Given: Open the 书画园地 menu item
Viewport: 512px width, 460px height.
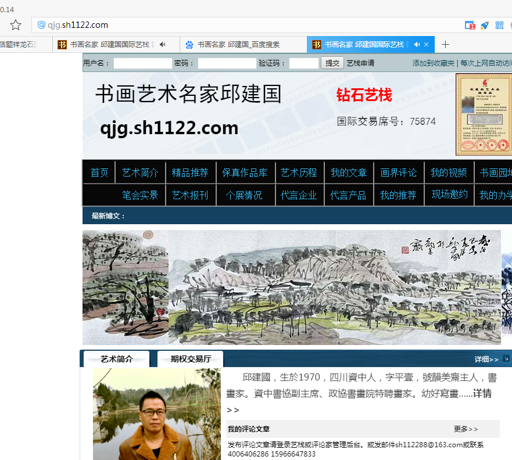Looking at the screenshot, I should tap(496, 172).
